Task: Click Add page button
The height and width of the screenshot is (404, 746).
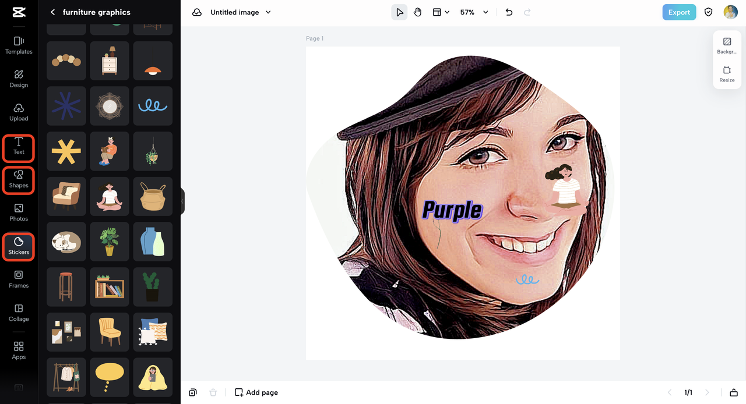Action: 256,392
